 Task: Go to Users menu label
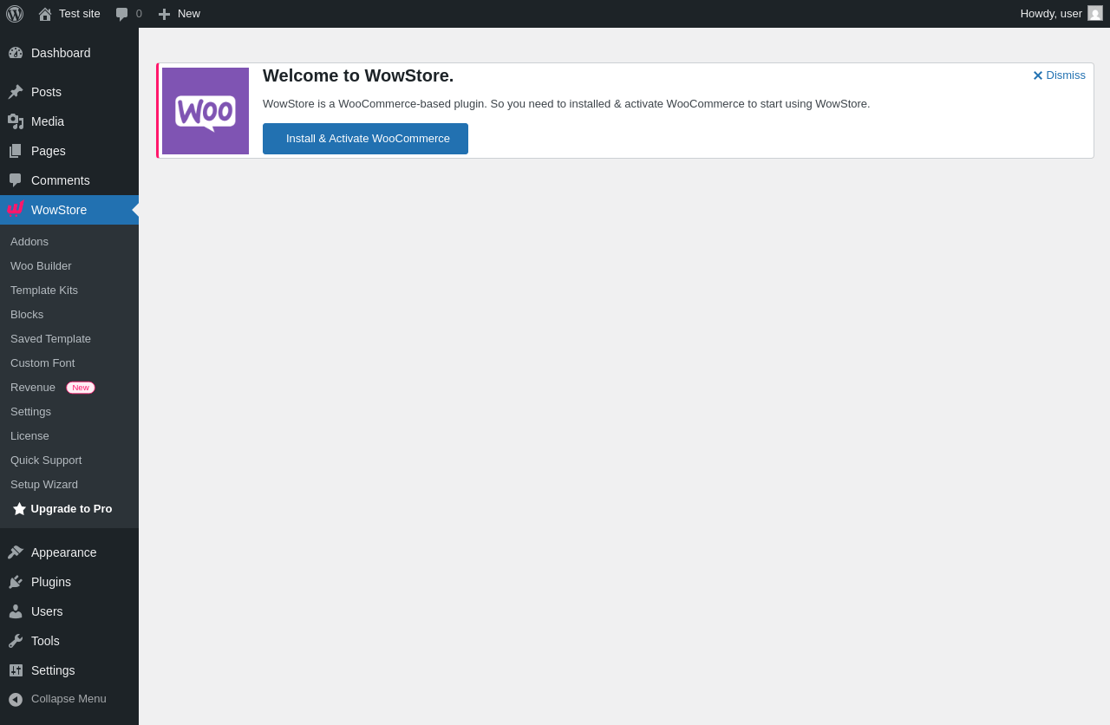coord(47,611)
